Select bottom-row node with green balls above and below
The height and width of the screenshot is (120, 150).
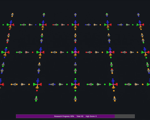pos(75,84)
